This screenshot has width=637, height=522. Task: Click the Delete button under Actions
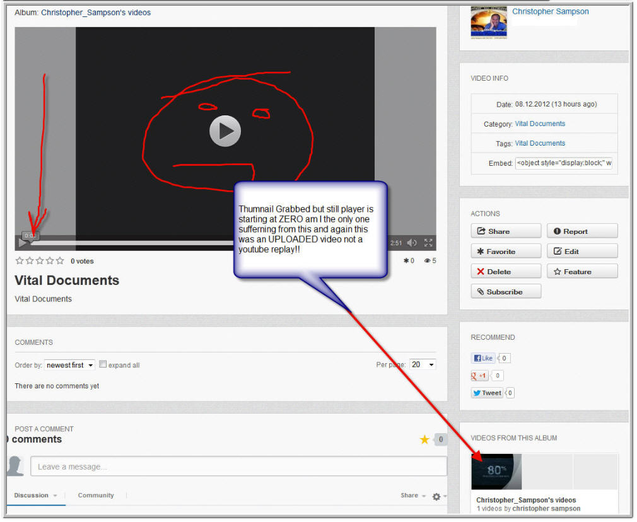point(505,272)
